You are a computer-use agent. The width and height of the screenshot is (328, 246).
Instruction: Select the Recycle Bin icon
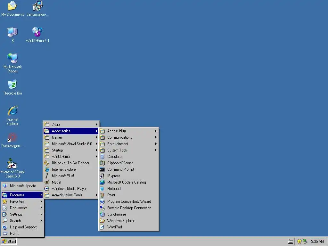pos(12,87)
